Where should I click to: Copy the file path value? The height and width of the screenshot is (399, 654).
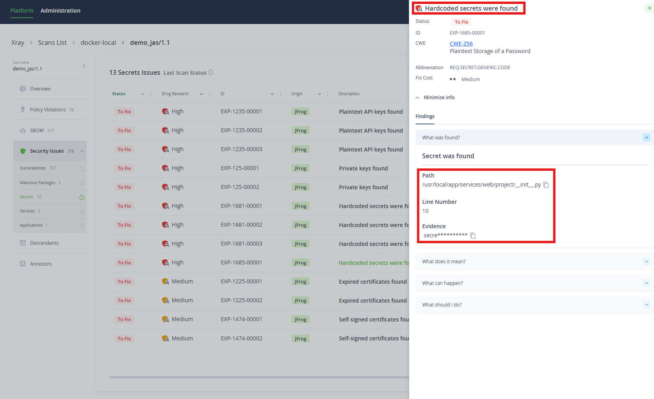[x=546, y=185]
